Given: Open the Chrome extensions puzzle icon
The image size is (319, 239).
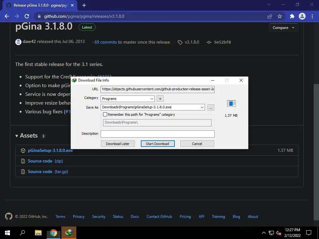Looking at the screenshot, I should coord(292,16).
